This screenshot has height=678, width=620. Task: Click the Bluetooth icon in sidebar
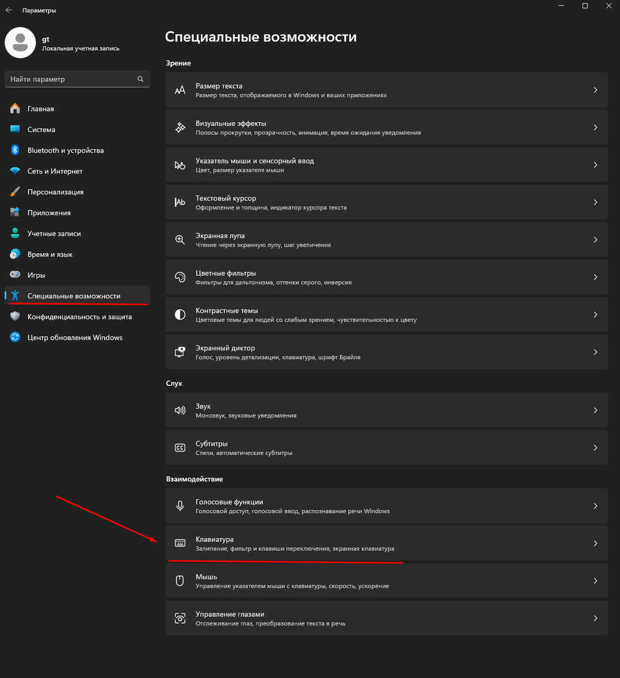pyautogui.click(x=15, y=150)
